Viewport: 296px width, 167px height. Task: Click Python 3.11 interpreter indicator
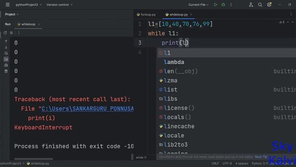(260, 163)
